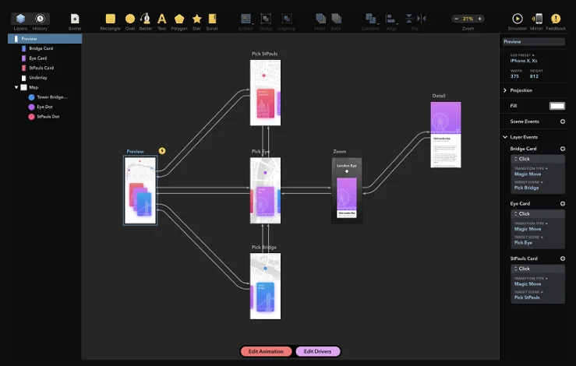576x366 pixels.
Task: Select the Oval tool
Action: (129, 19)
